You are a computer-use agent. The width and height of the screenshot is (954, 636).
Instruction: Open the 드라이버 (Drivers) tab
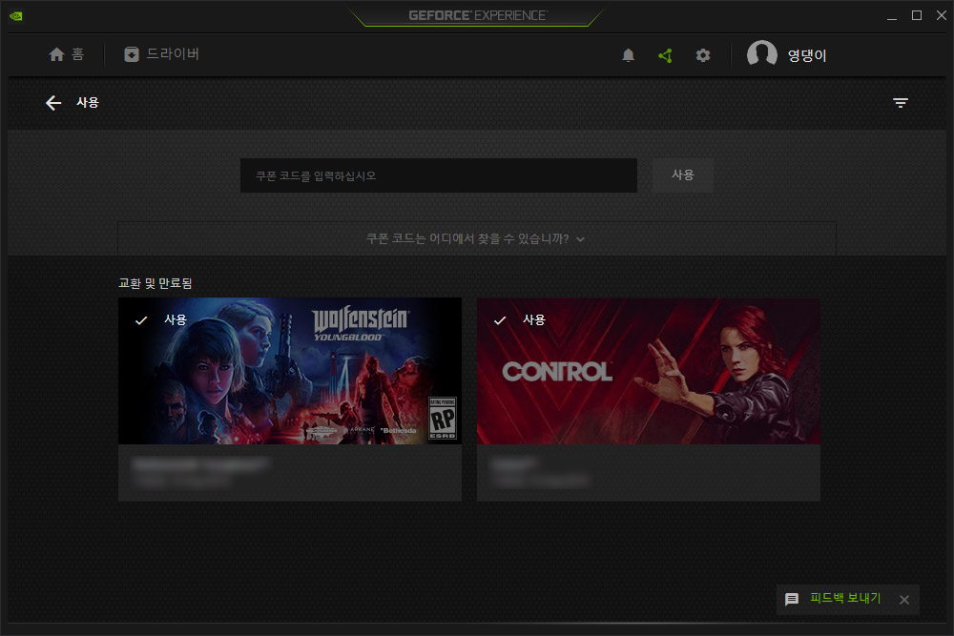[x=162, y=54]
